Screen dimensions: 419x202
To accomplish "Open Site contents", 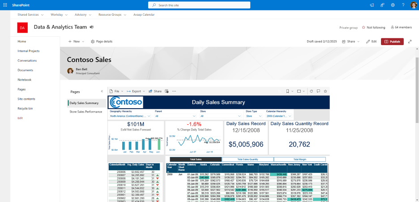I will (26, 99).
